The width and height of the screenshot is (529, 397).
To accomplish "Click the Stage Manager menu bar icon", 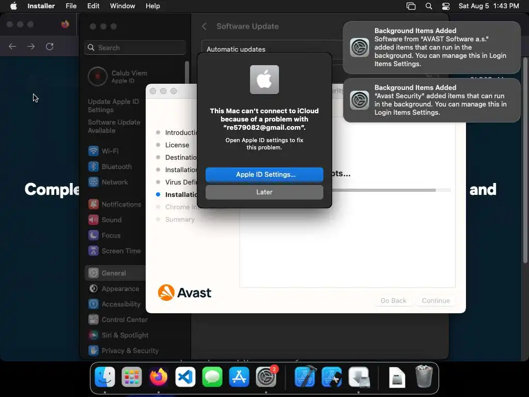I will (411, 6).
